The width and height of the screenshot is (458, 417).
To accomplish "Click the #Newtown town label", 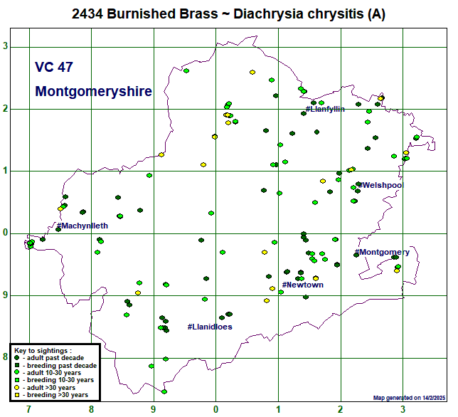I will click(303, 285).
